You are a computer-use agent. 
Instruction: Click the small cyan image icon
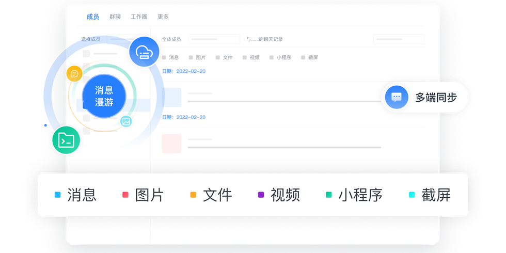(126, 121)
